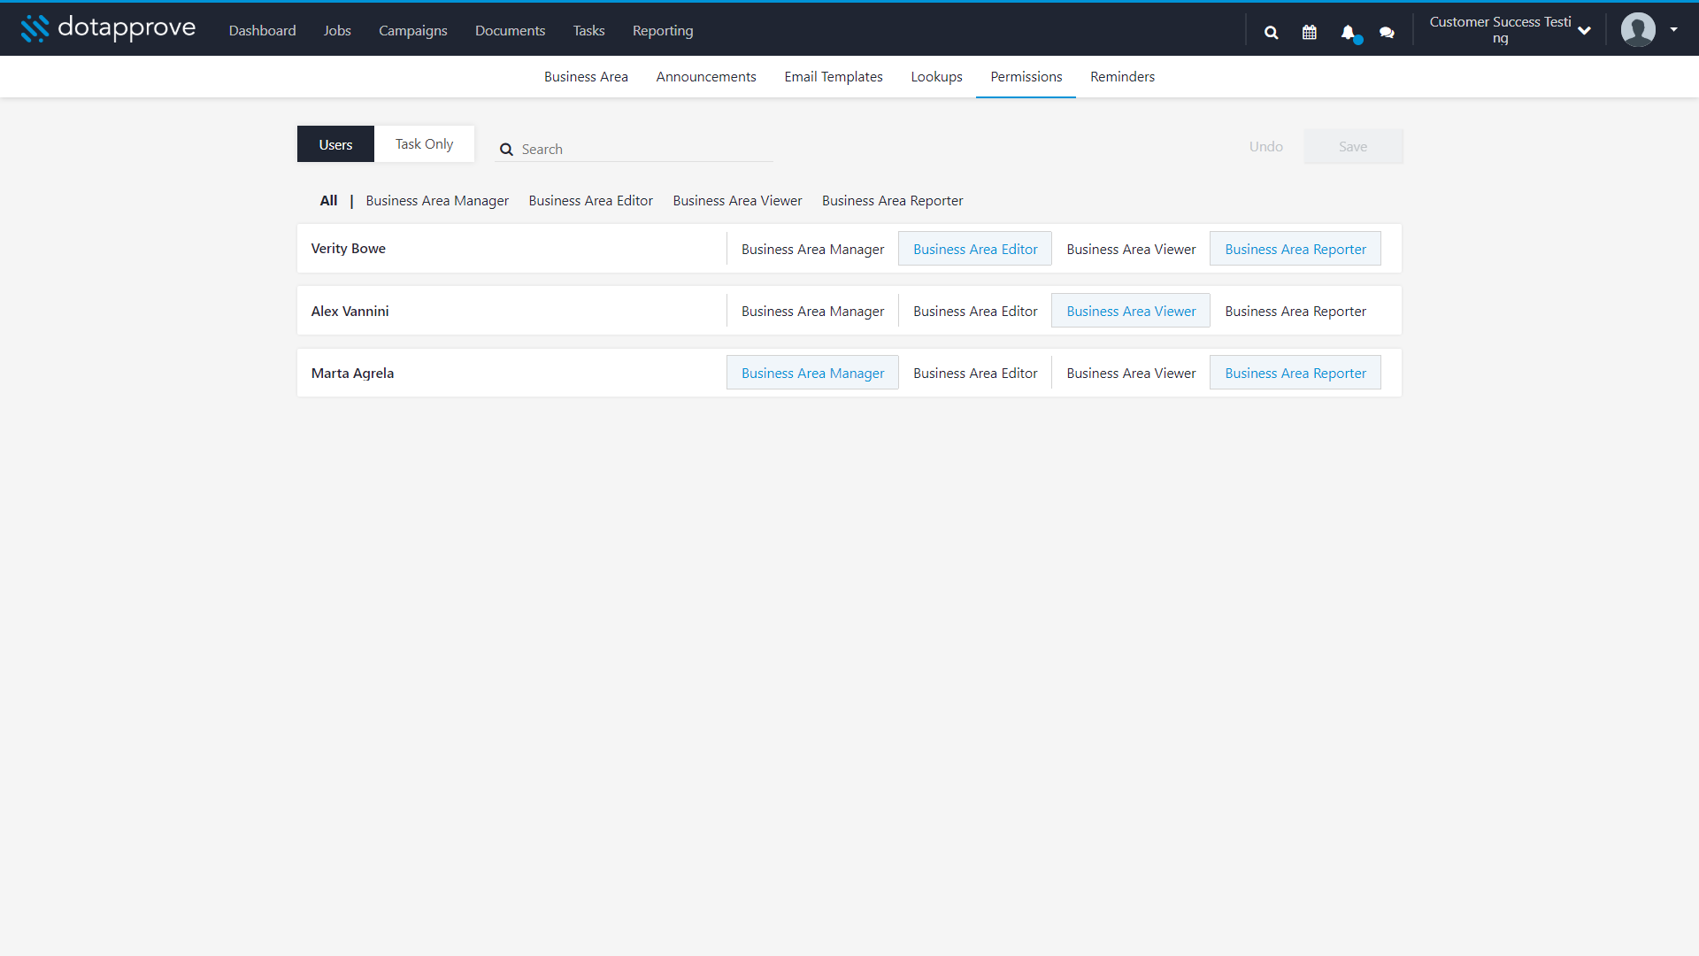Disable Business Area Viewer for Alex Vannini
This screenshot has height=956, width=1699.
[1131, 311]
